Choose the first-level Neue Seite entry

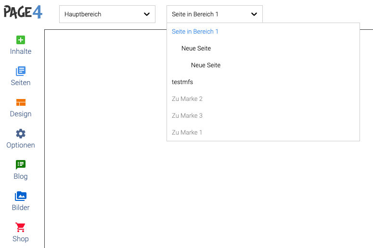point(263,49)
